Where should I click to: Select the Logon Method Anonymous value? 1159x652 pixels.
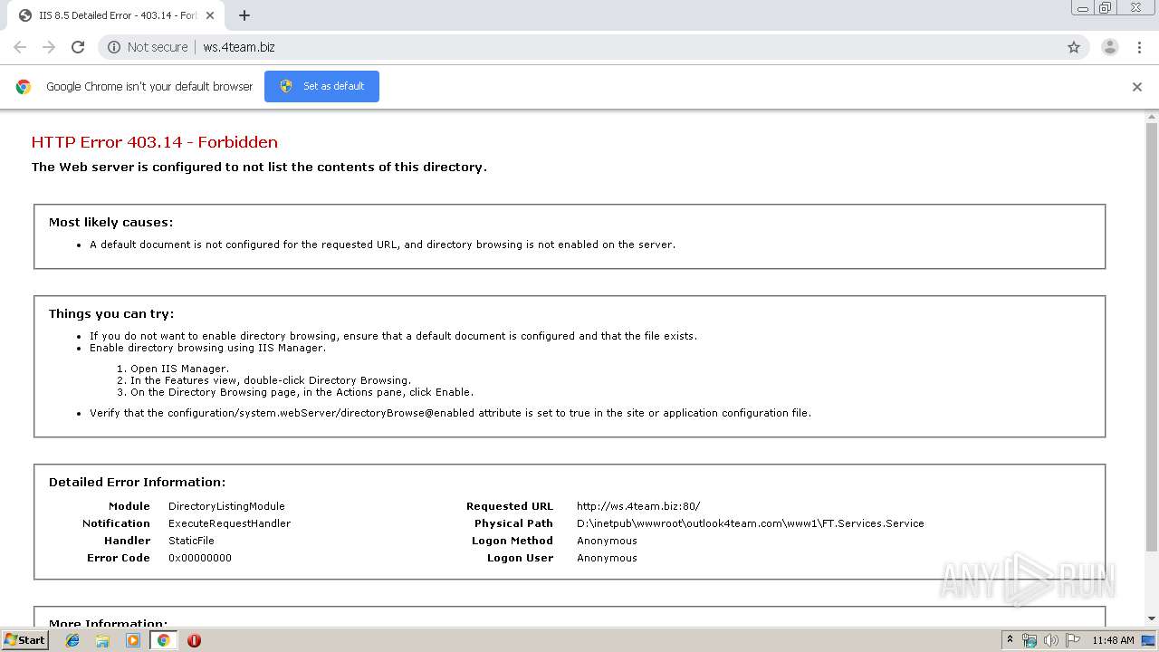point(607,541)
